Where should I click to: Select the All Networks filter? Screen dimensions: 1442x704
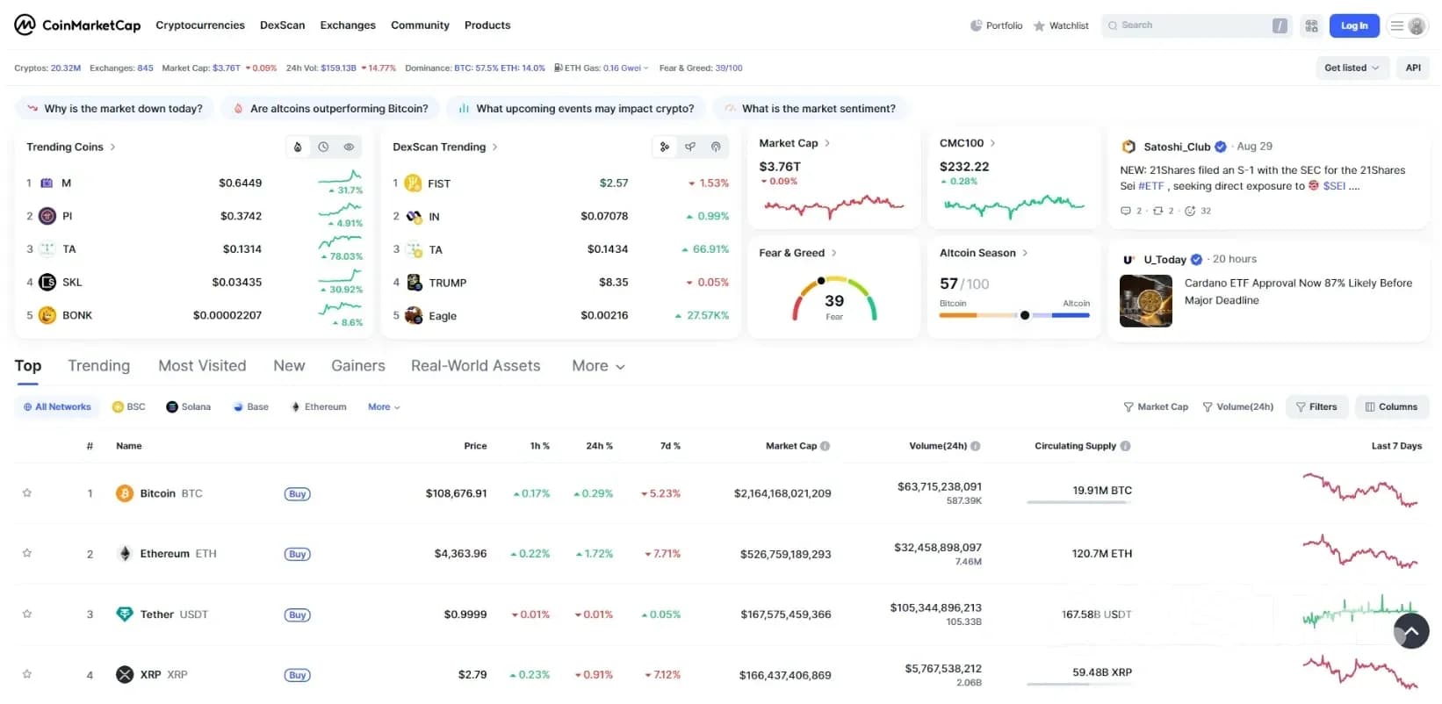point(57,407)
